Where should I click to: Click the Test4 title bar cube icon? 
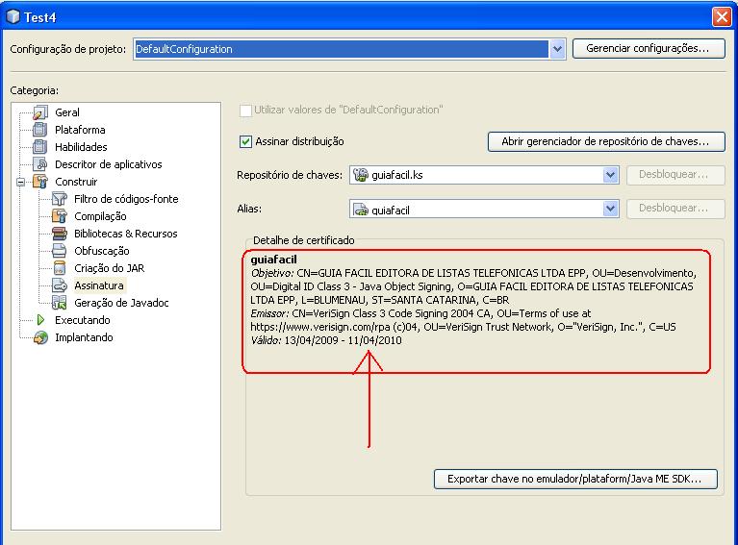coord(13,16)
